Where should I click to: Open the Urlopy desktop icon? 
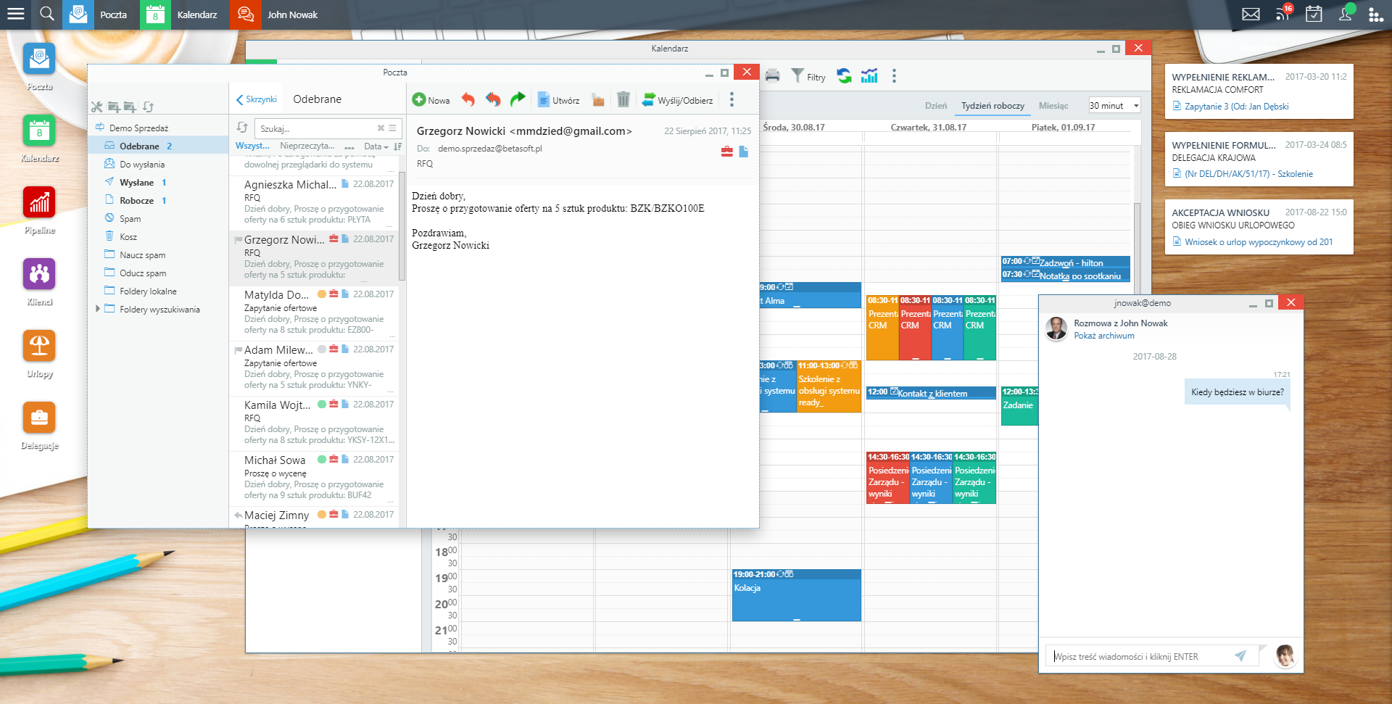tap(39, 346)
